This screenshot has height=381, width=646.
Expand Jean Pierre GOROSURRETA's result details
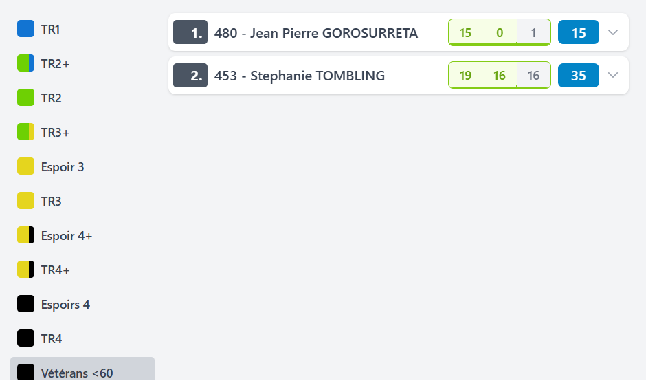click(x=614, y=32)
